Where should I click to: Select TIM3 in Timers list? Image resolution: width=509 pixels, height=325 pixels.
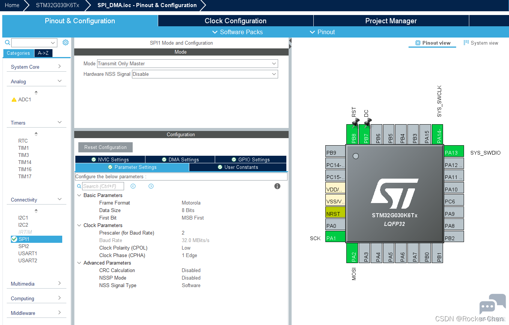[24, 155]
